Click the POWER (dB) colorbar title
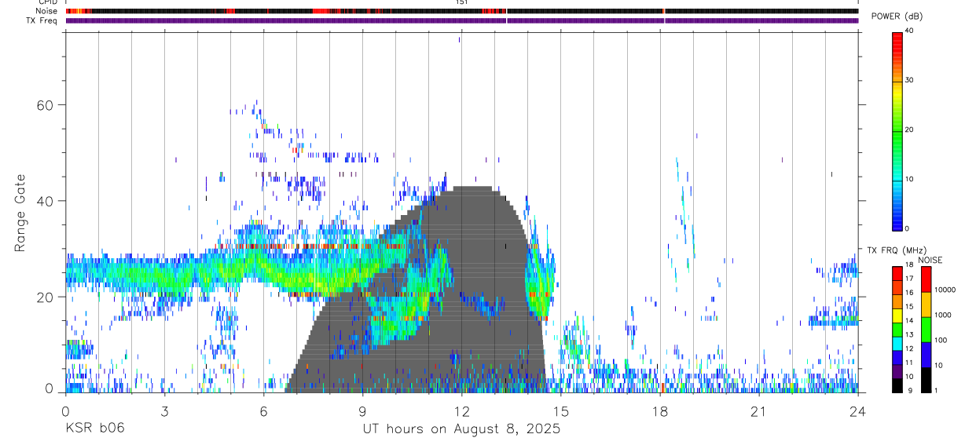The height and width of the screenshot is (445, 965). pos(898,16)
